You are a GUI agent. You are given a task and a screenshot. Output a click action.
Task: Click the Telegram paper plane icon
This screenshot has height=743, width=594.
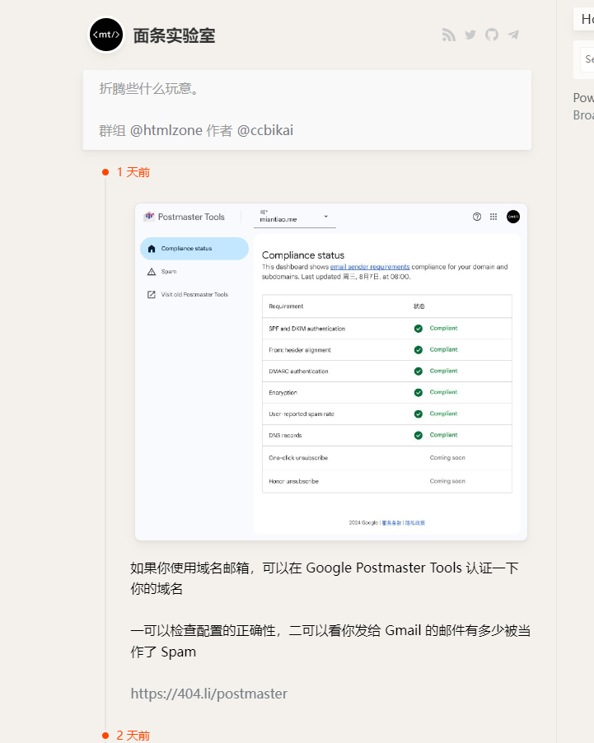(x=514, y=35)
